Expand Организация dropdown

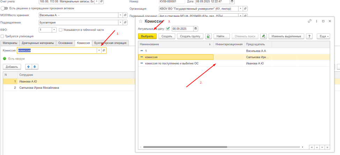point(241,9)
